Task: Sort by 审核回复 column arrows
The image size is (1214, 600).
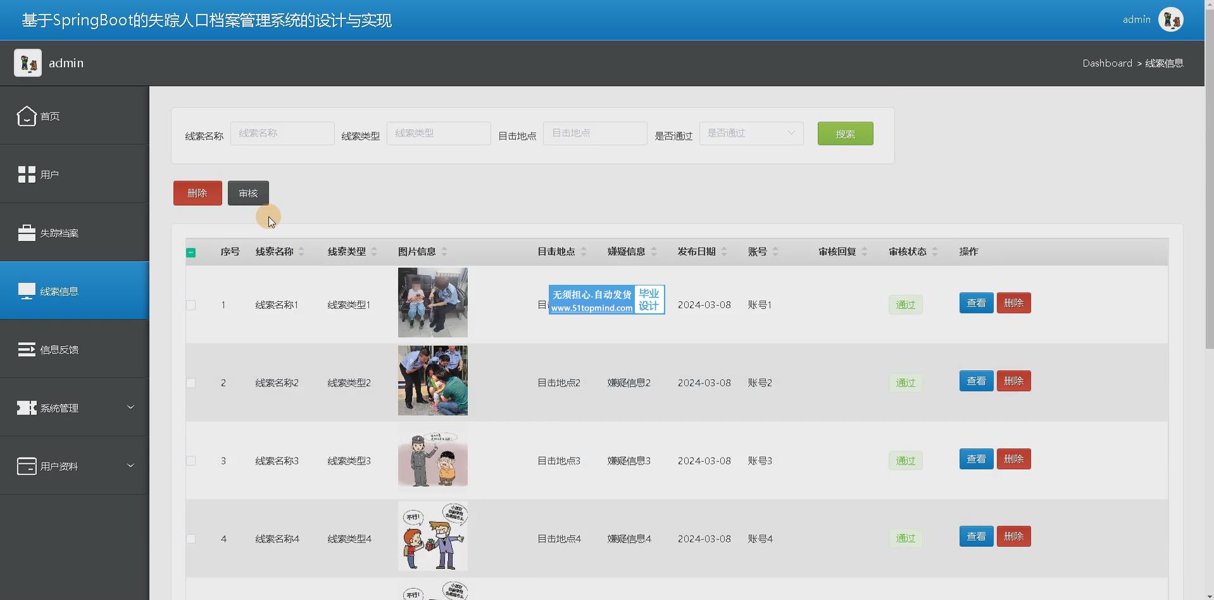Action: click(865, 252)
